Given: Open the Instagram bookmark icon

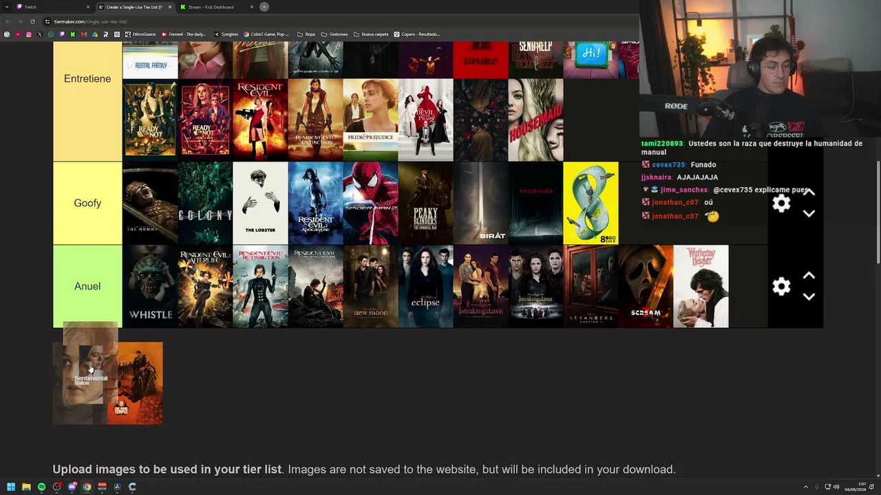Looking at the screenshot, I should pos(29,34).
